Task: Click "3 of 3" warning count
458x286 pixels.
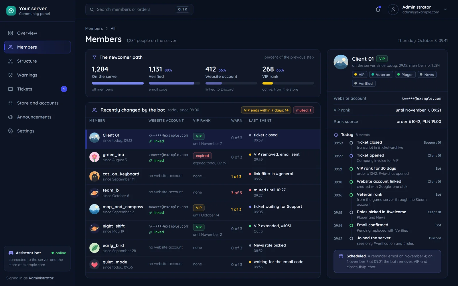Action: click(236, 193)
